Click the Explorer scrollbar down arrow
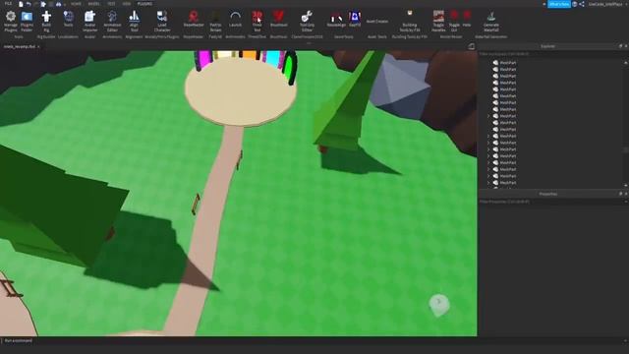 pyautogui.click(x=626, y=185)
